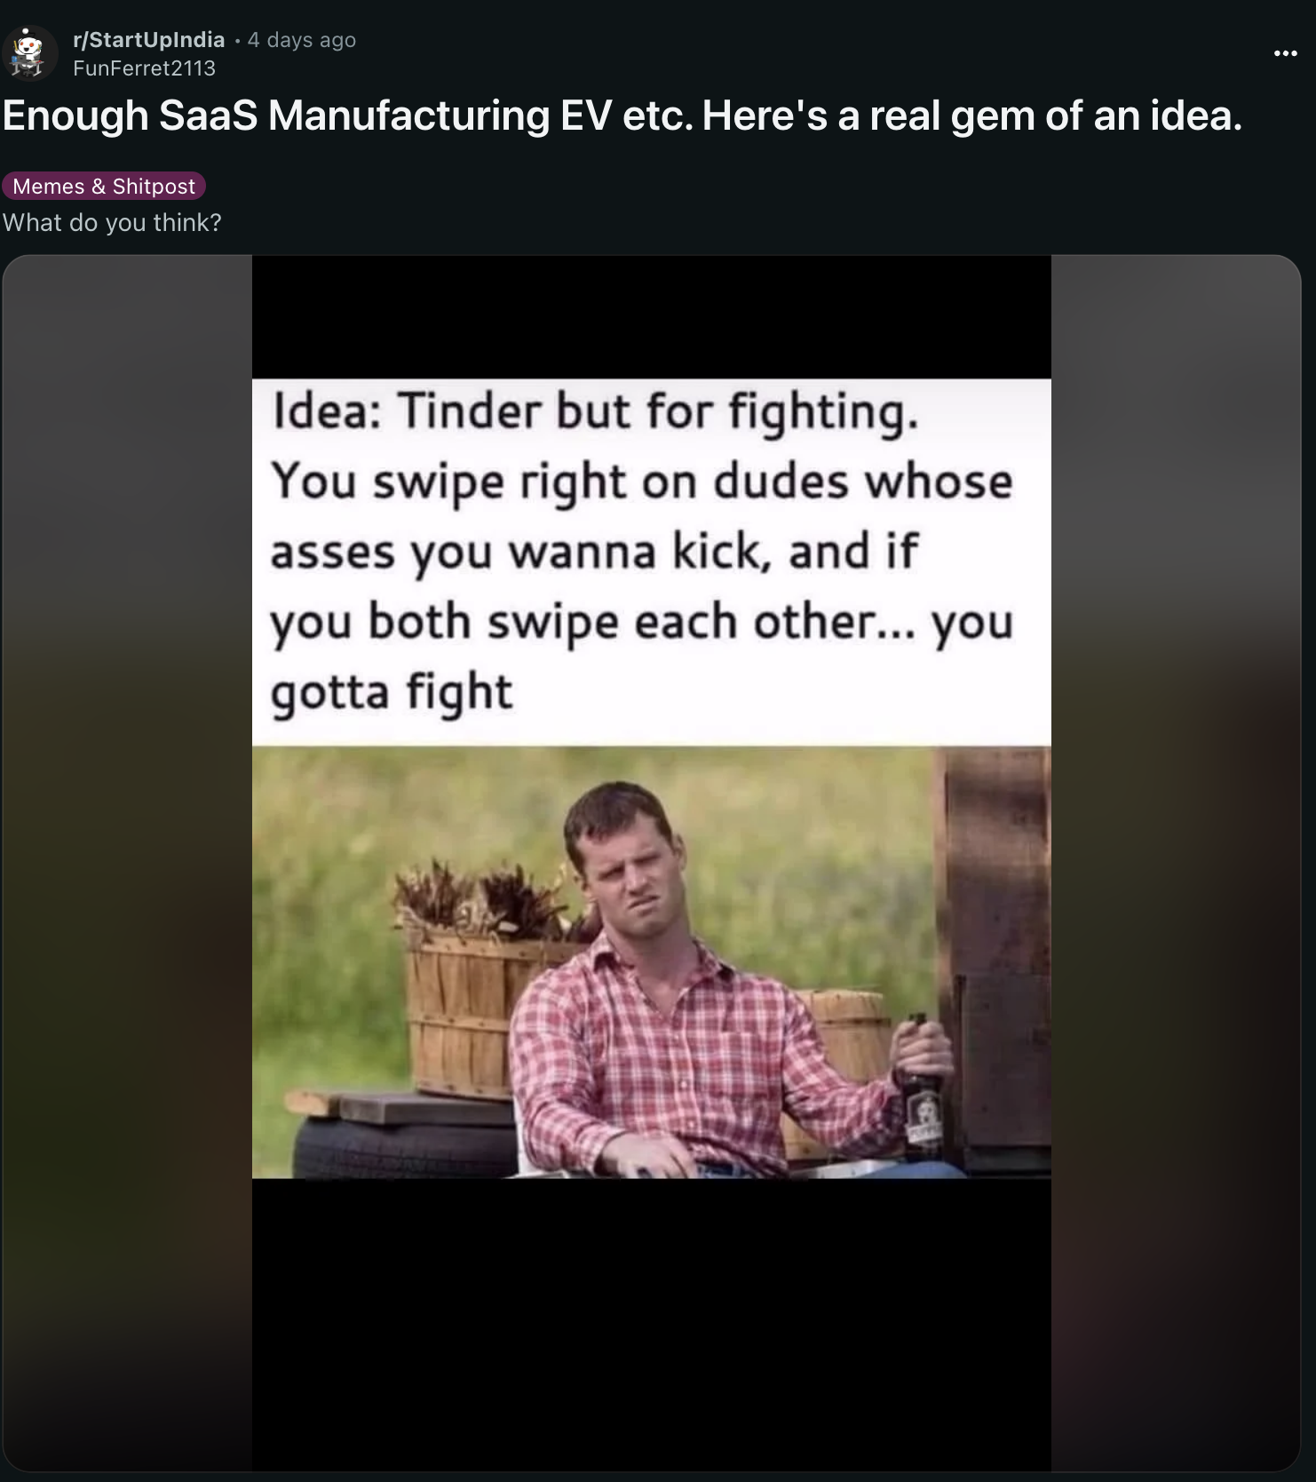
Task: Click the black bar below the meme
Action: pos(651,1324)
